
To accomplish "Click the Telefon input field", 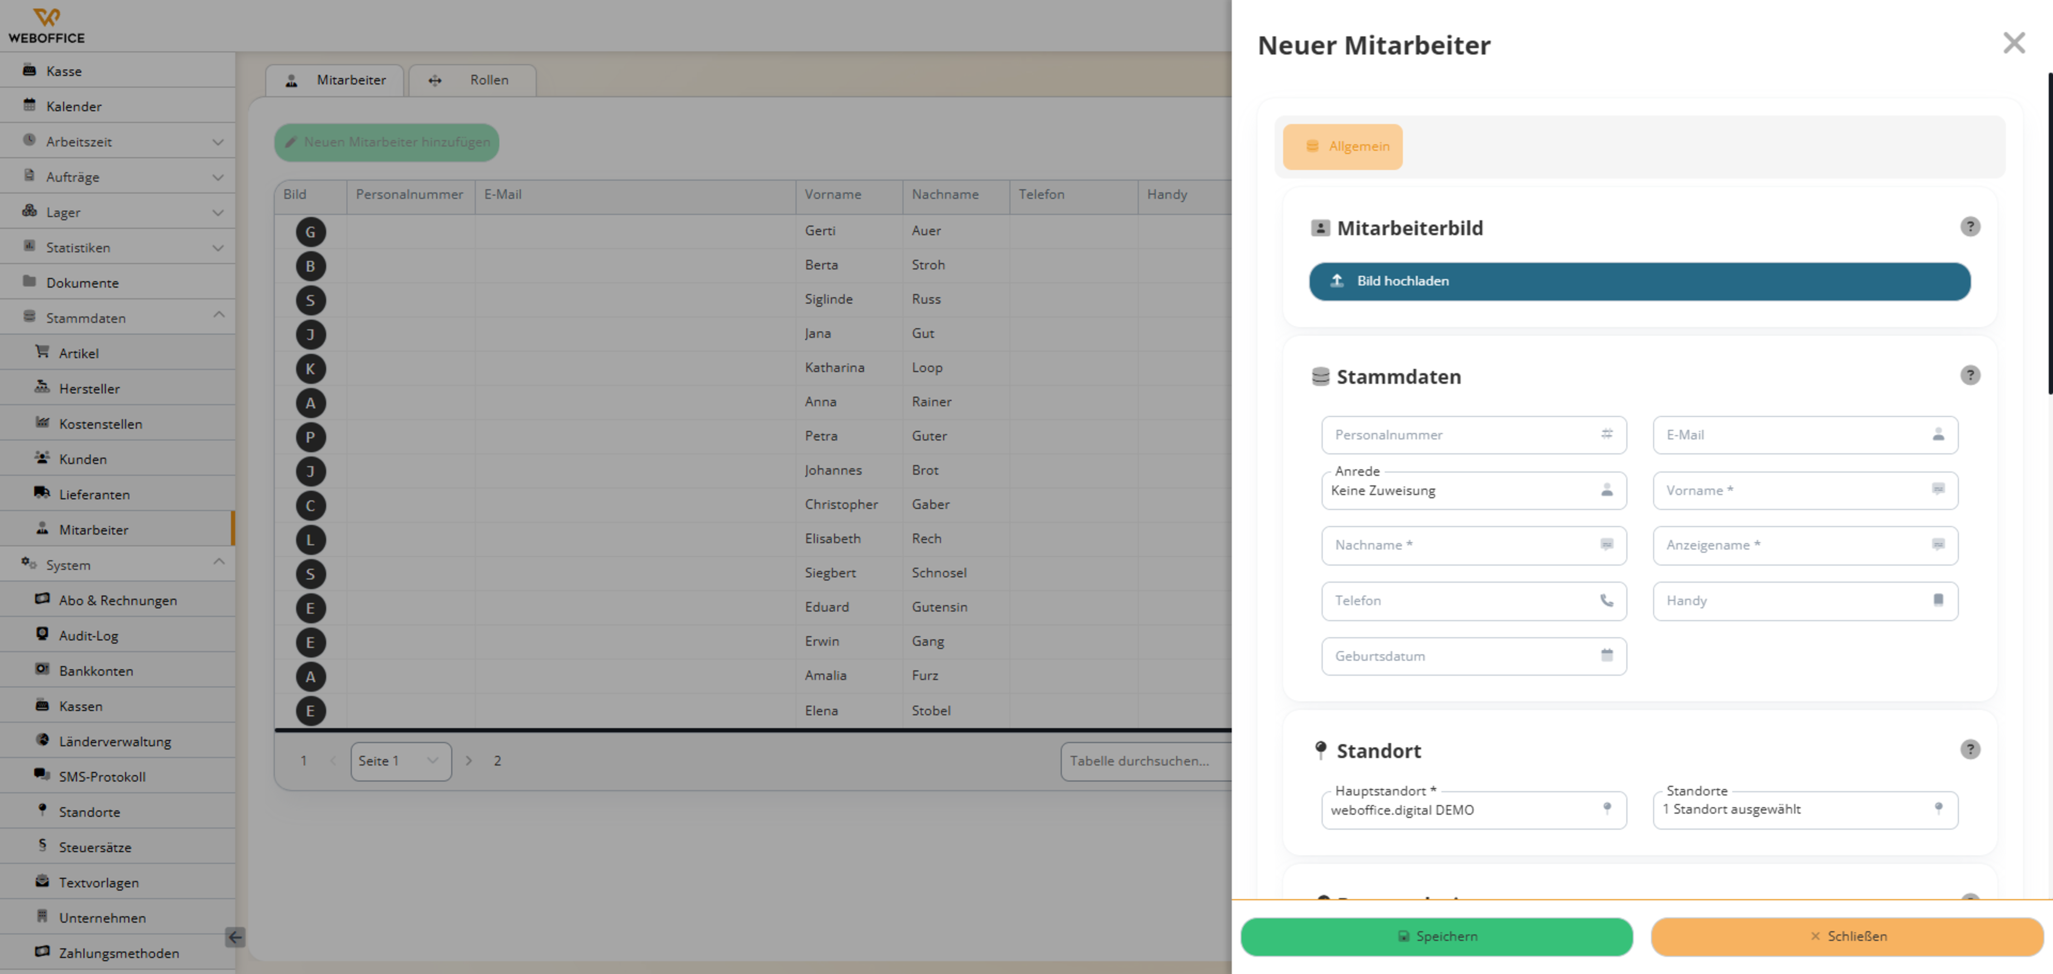I will click(x=1474, y=601).
